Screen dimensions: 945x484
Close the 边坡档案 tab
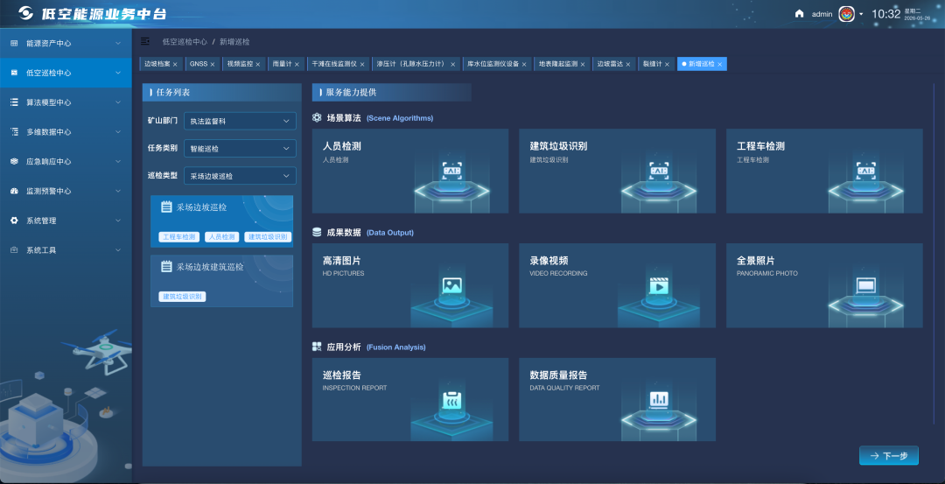pyautogui.click(x=175, y=64)
